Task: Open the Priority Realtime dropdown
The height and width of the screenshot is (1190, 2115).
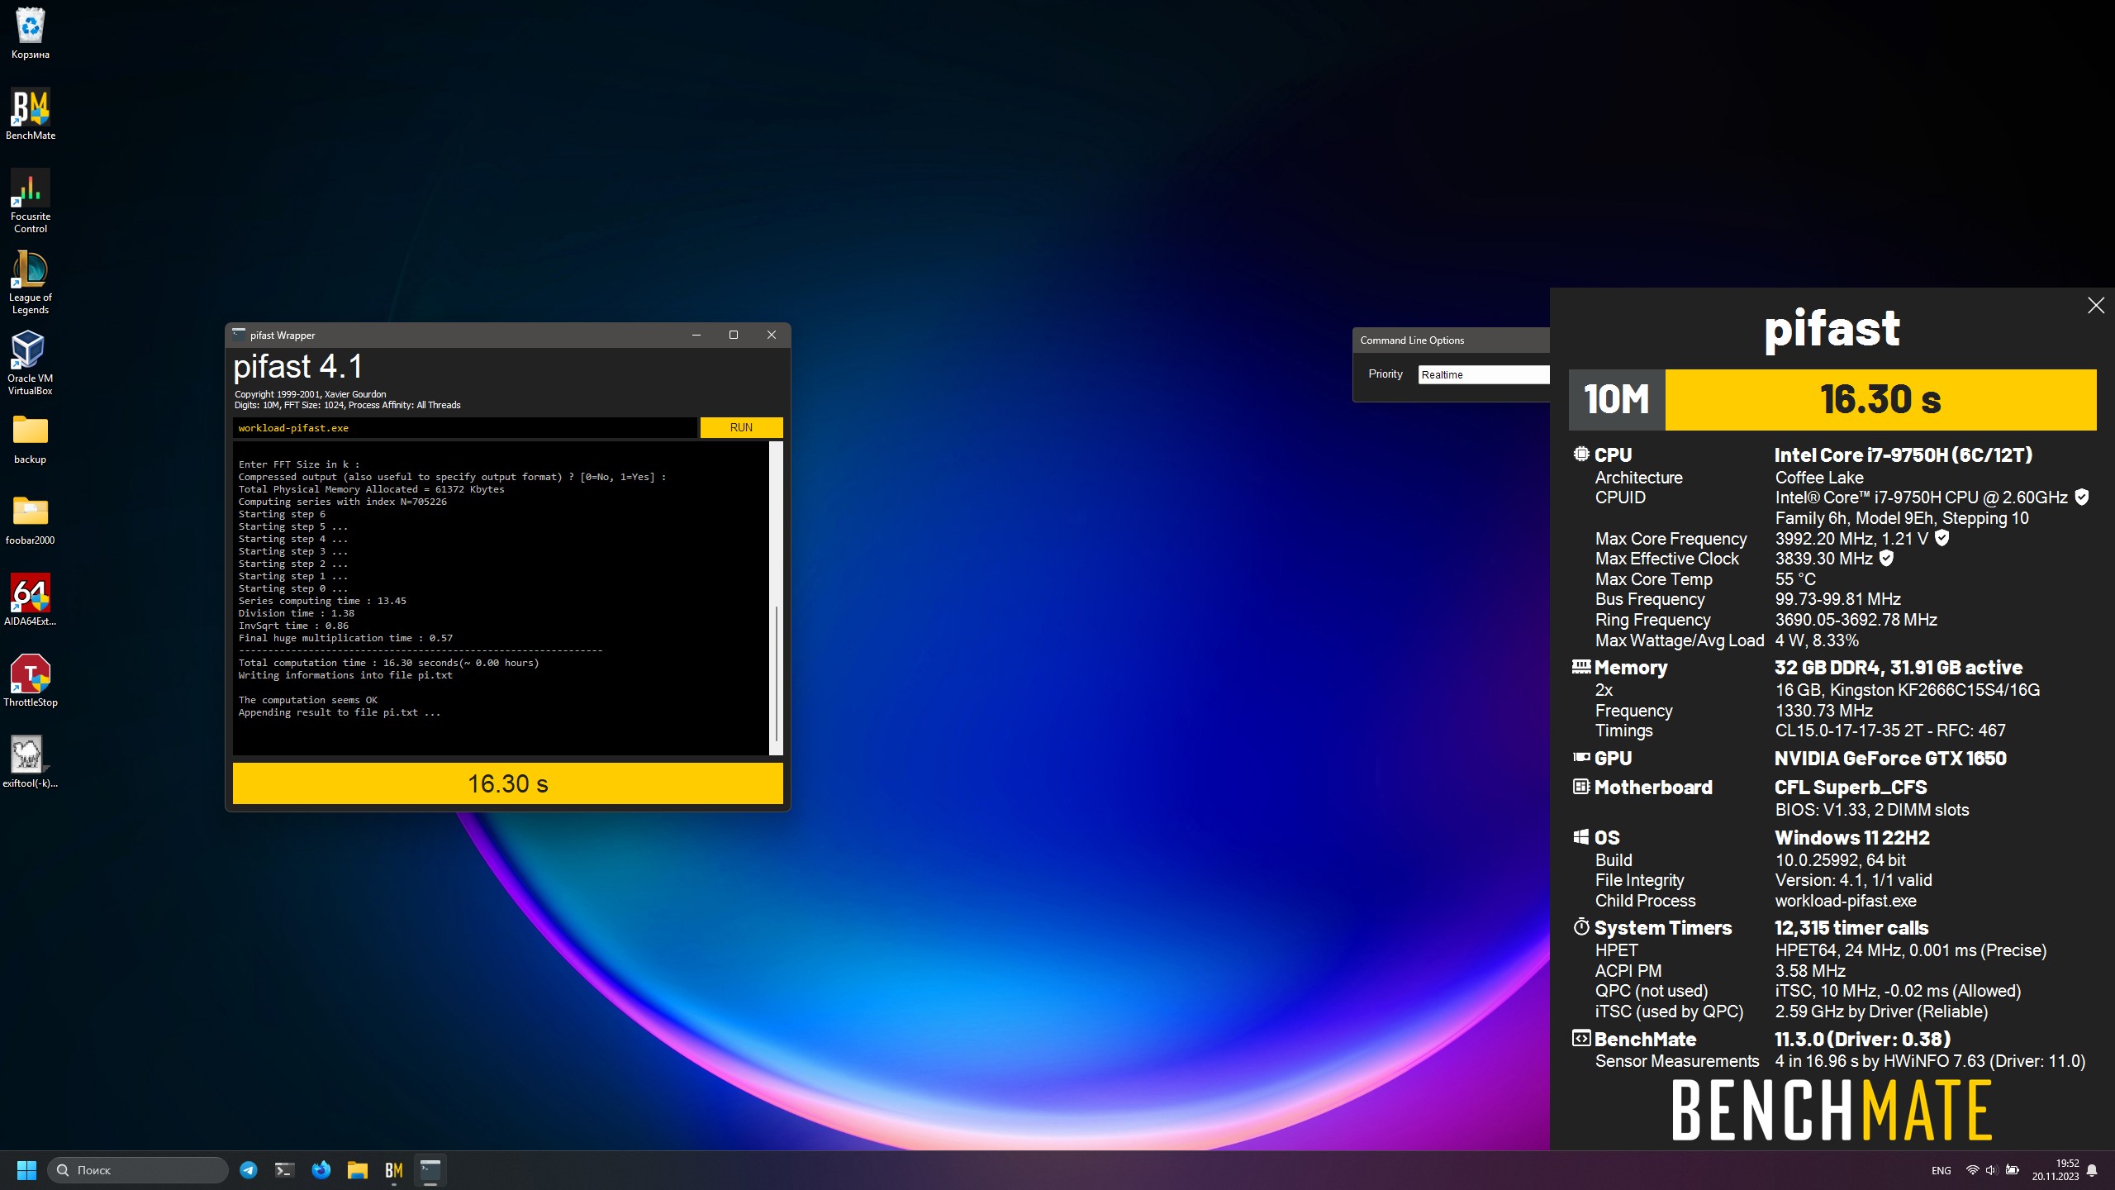Action: pos(1484,374)
